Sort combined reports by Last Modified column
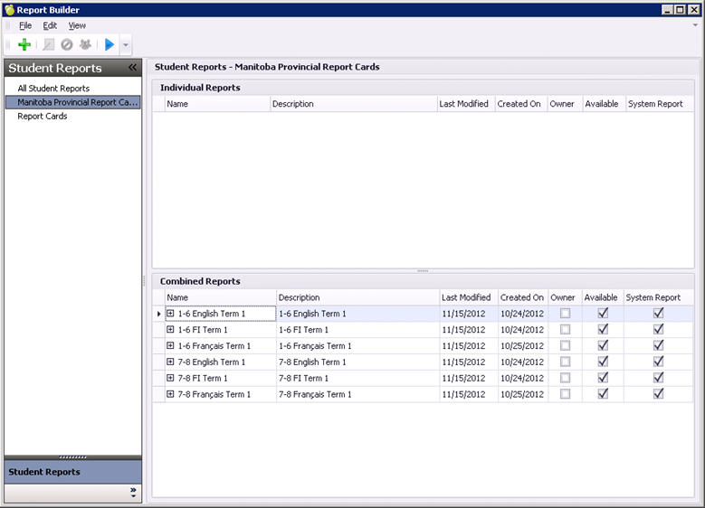The image size is (705, 508). point(465,297)
